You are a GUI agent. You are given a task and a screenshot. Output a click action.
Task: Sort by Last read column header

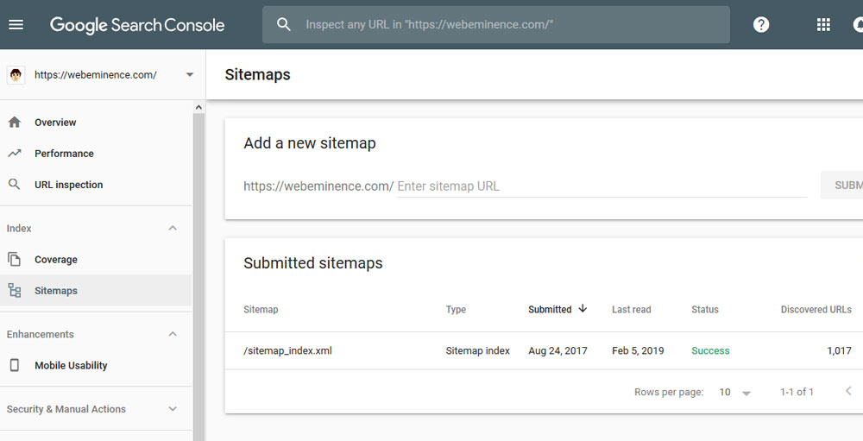632,310
